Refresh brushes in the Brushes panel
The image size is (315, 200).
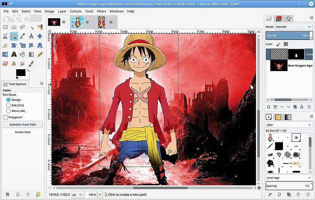pyautogui.click(x=308, y=194)
